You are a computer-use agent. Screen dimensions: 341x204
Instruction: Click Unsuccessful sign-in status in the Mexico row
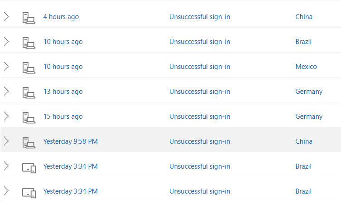199,67
